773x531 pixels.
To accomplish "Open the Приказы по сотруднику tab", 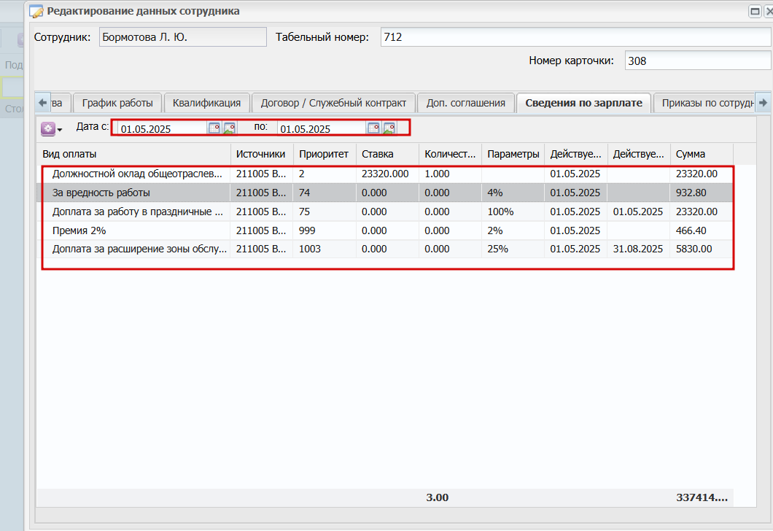I will click(704, 103).
